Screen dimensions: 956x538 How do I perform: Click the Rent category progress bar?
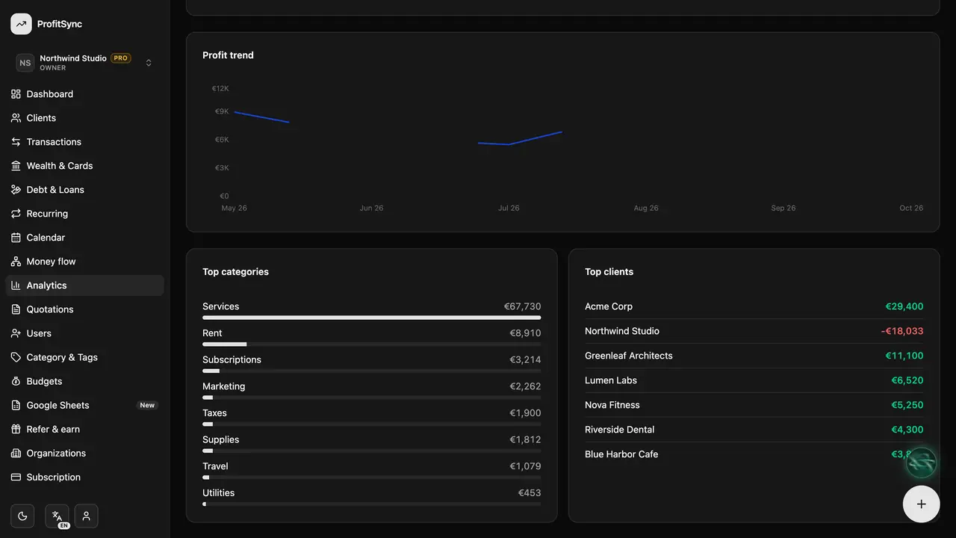click(372, 344)
